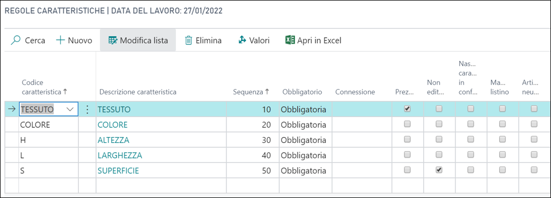Viewport: 551px width, 198px height.
Task: Click the Valori icon
Action: (242, 40)
